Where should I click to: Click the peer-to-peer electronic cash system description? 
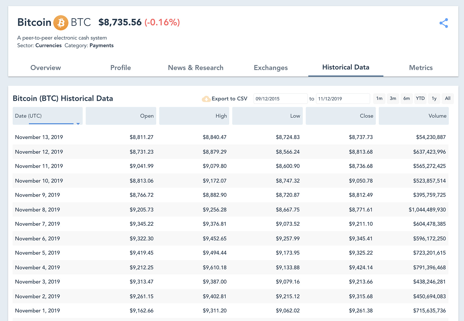62,38
